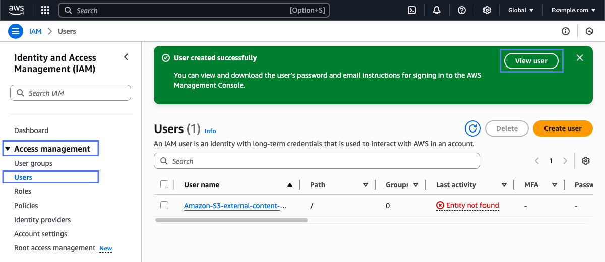Image resolution: width=605 pixels, height=262 pixels.
Task: Open Identity providers in the sidebar
Action: [42, 220]
